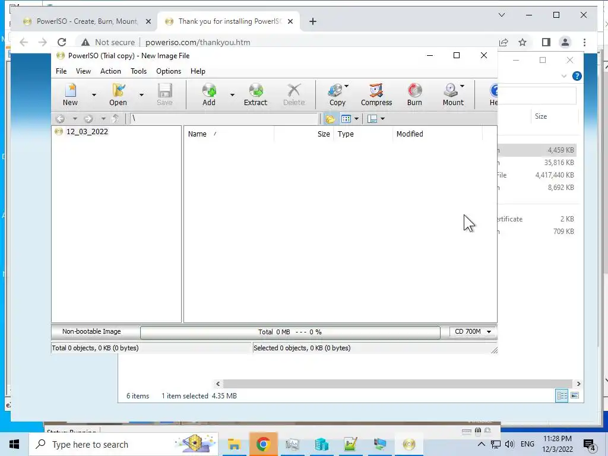Sort by the Type column header
Screen dimensions: 608x456
tap(363, 134)
